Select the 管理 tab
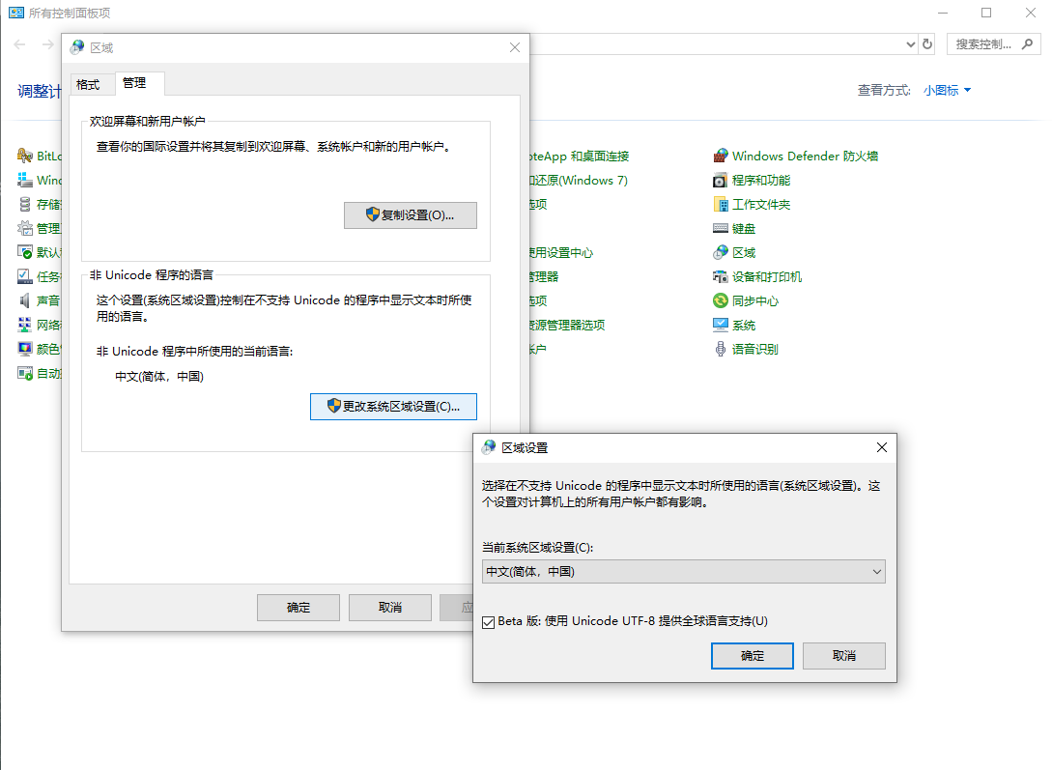Screen dimensions: 1052x770 [134, 83]
